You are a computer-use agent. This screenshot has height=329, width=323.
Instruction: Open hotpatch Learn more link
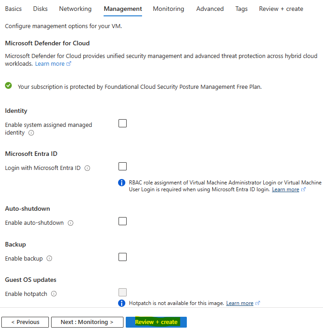click(240, 303)
